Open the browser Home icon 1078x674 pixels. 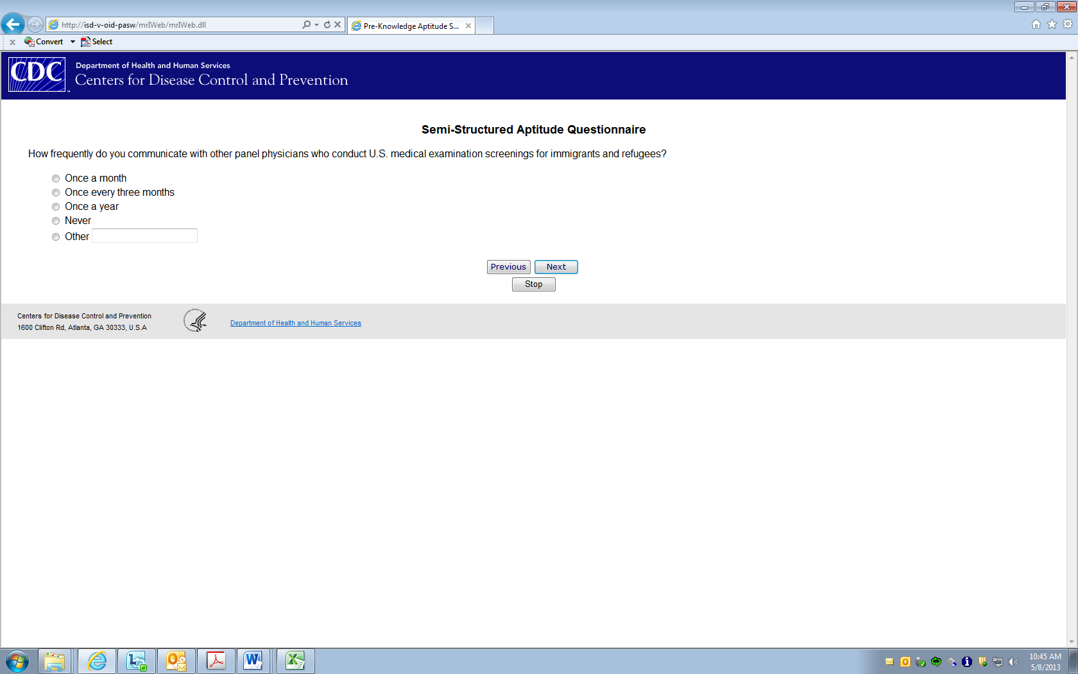1036,24
